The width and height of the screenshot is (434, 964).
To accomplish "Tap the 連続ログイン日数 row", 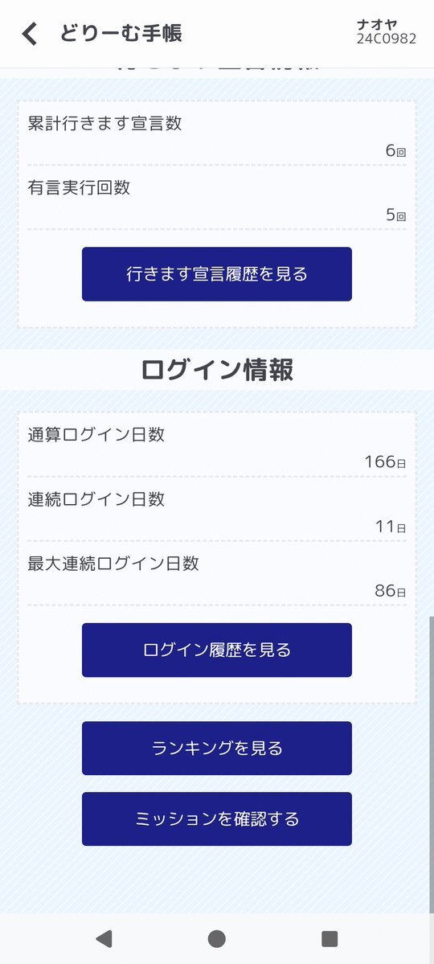I will point(217,511).
